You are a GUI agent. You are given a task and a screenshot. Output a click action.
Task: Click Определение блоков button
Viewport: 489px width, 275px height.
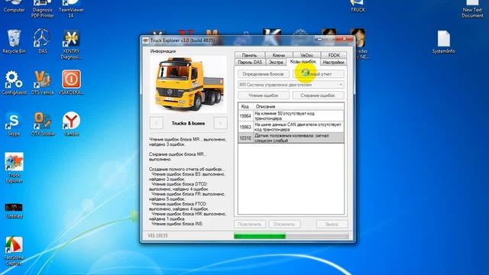pyautogui.click(x=263, y=74)
